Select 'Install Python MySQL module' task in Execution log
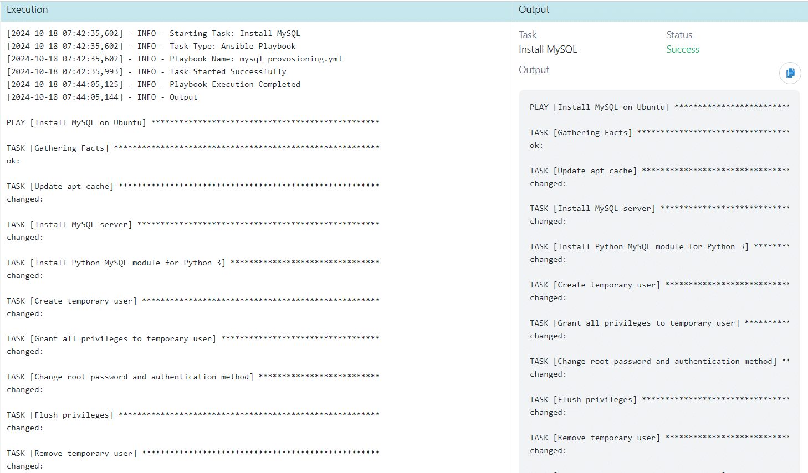The width and height of the screenshot is (808, 473). point(193,263)
